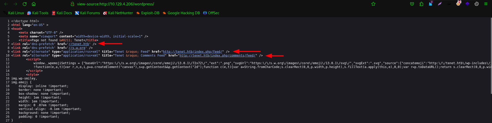Click the meta charset "UTF-8" line
The height and width of the screenshot is (123, 492).
tap(41, 33)
